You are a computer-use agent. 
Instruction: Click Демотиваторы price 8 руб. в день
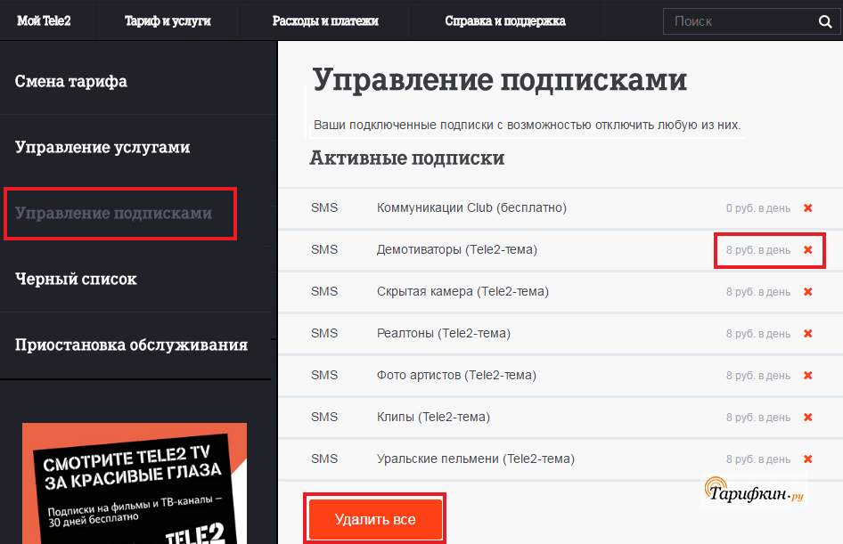point(758,250)
